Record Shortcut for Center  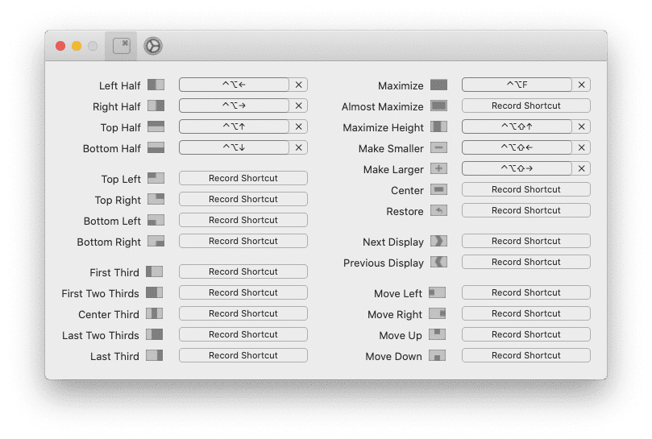coord(526,189)
